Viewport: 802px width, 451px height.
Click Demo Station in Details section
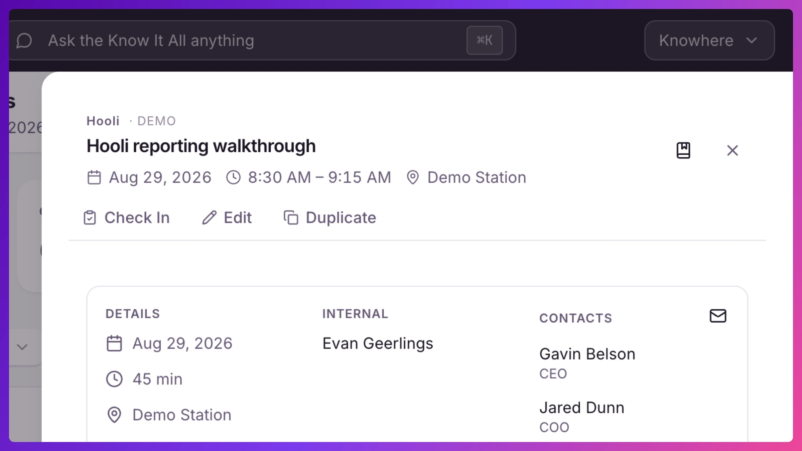click(x=182, y=415)
